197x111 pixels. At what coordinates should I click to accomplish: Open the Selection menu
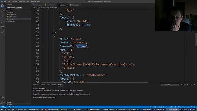click(x=14, y=2)
